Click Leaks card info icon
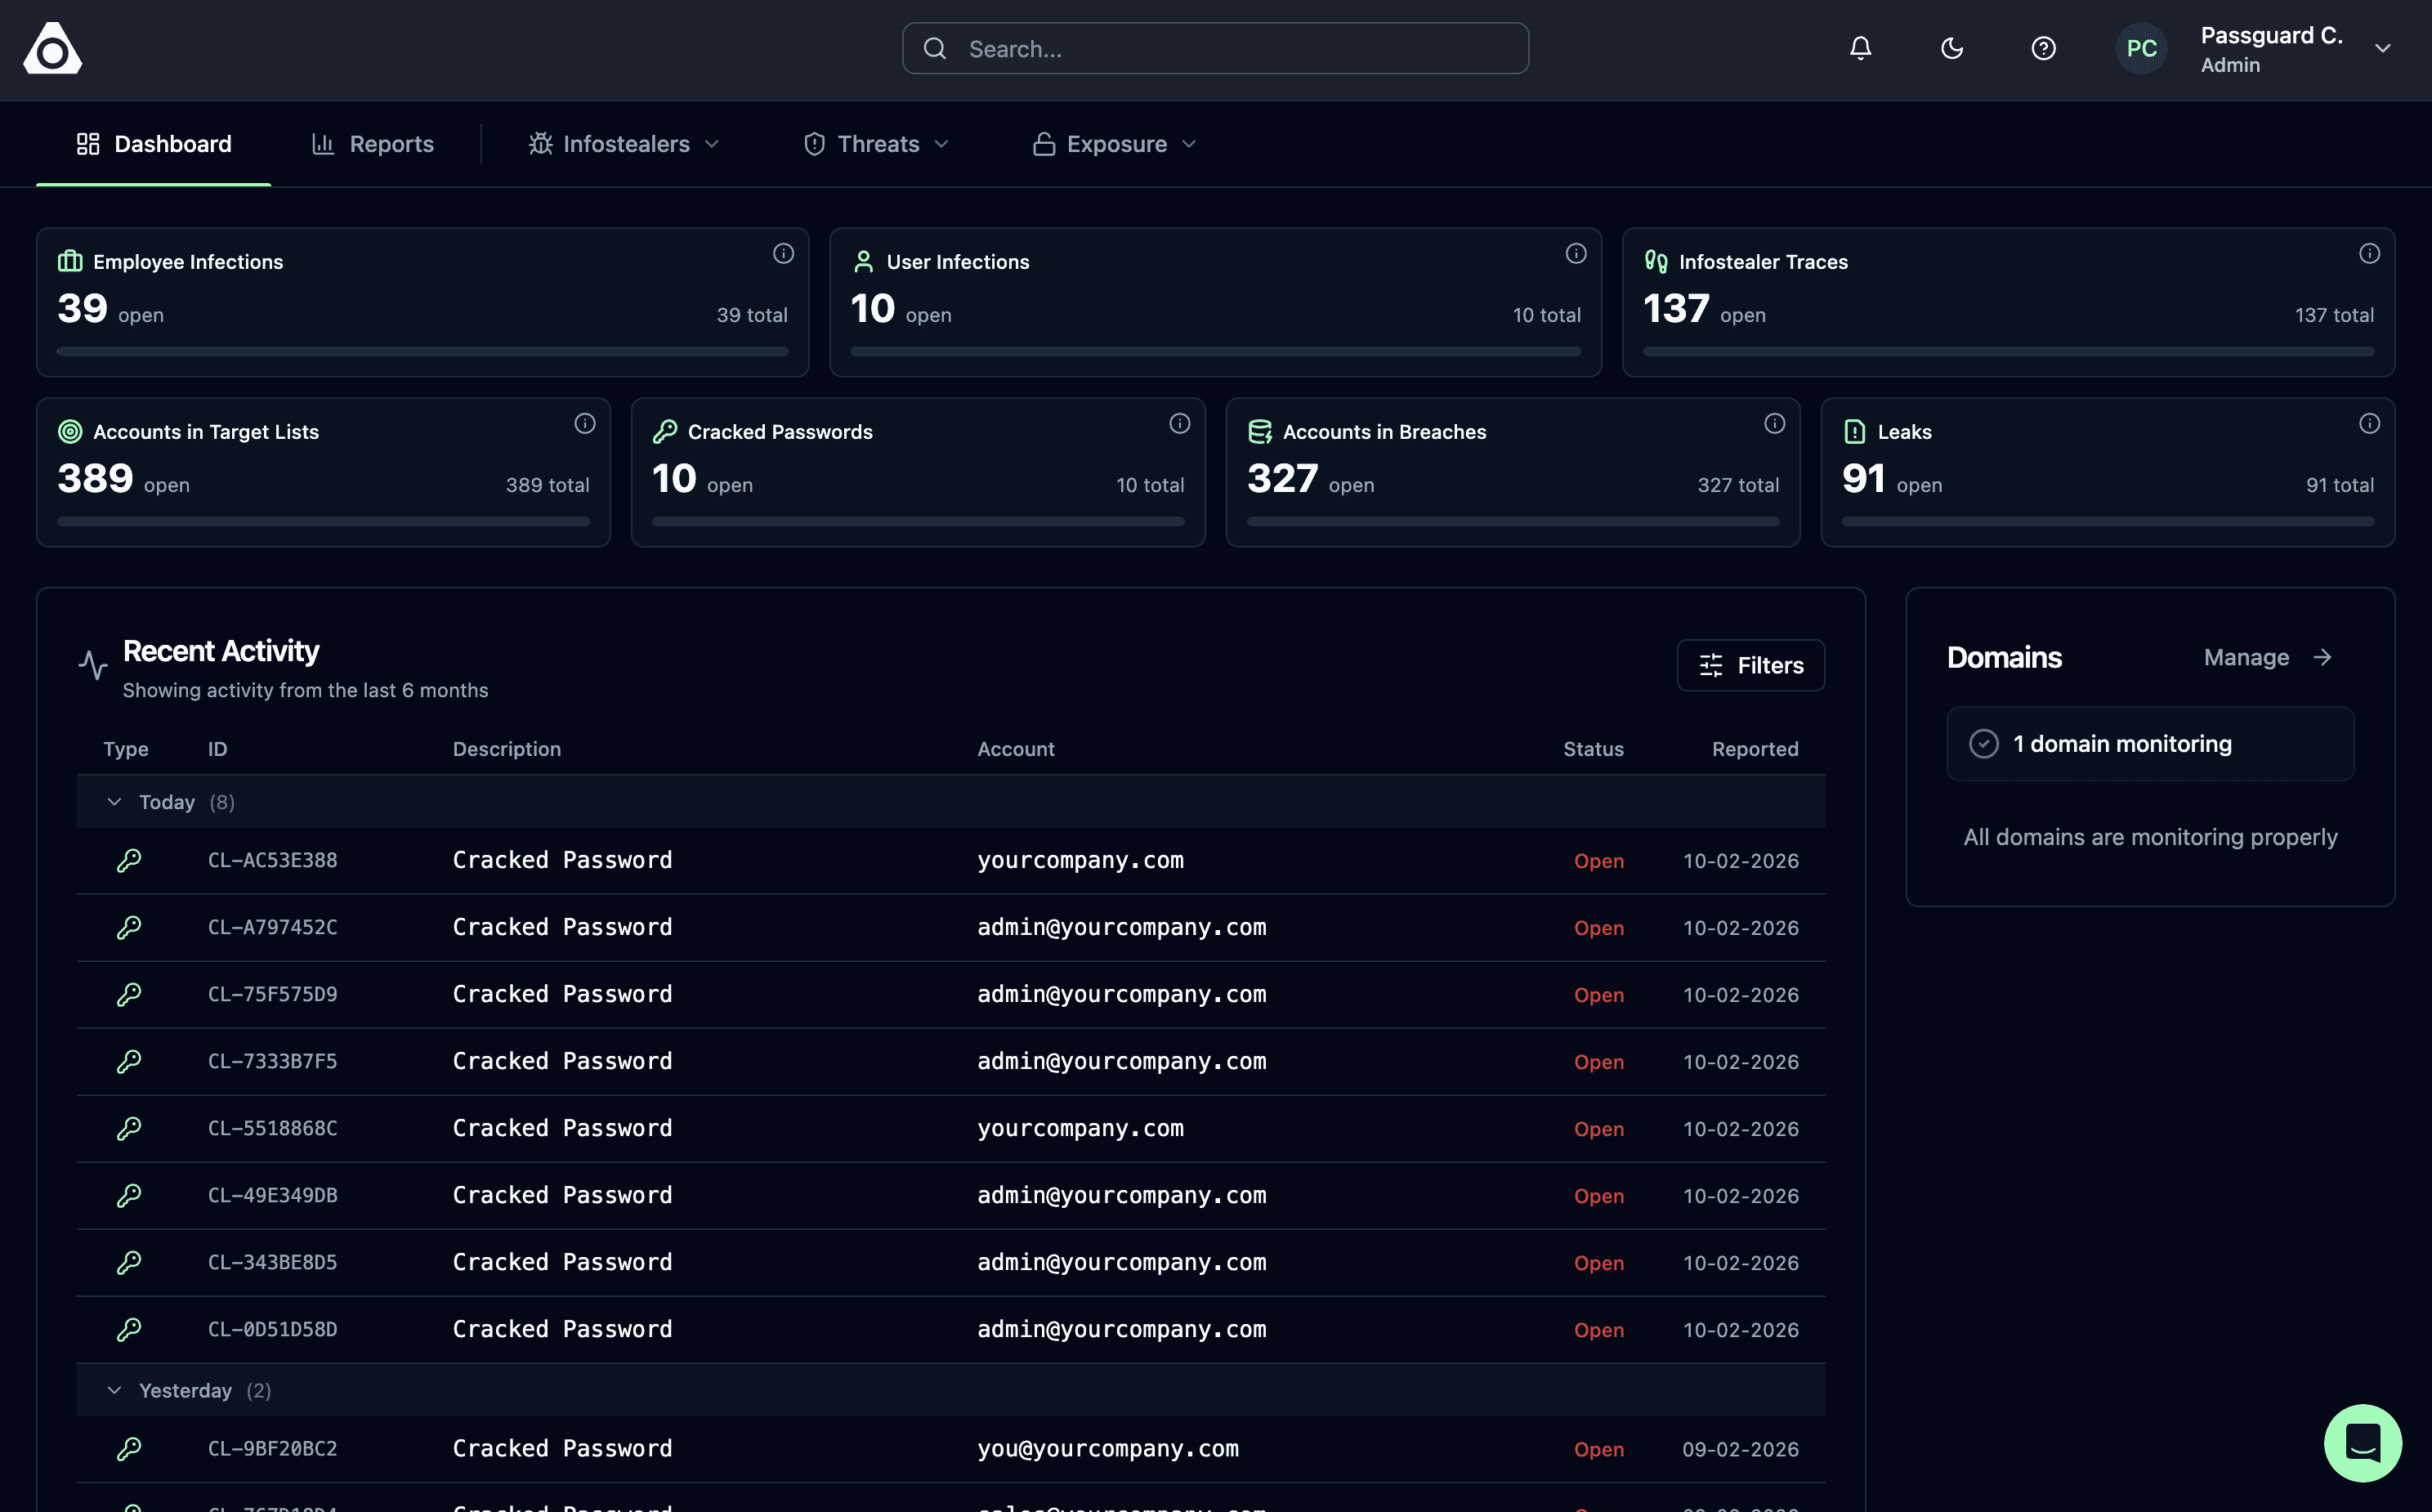Screen dimensions: 2432x1512 pyautogui.click(x=2368, y=424)
